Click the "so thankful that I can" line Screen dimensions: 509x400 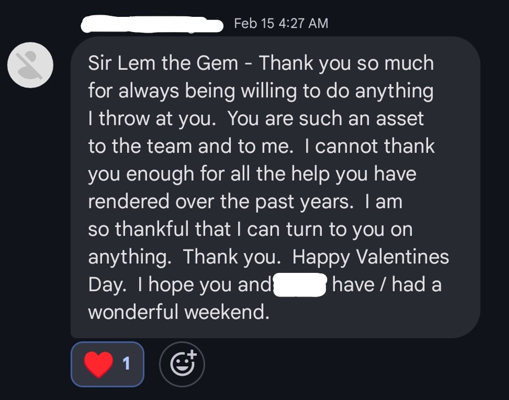click(191, 229)
